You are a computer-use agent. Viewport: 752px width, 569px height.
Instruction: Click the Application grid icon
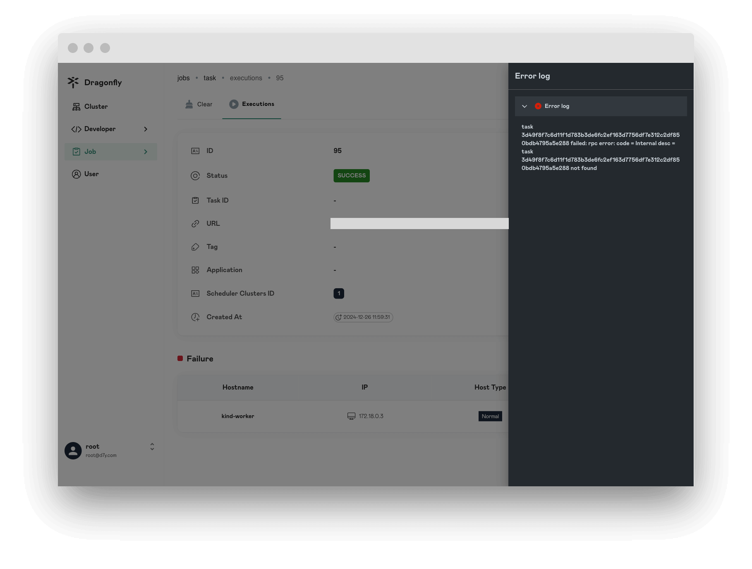(195, 270)
